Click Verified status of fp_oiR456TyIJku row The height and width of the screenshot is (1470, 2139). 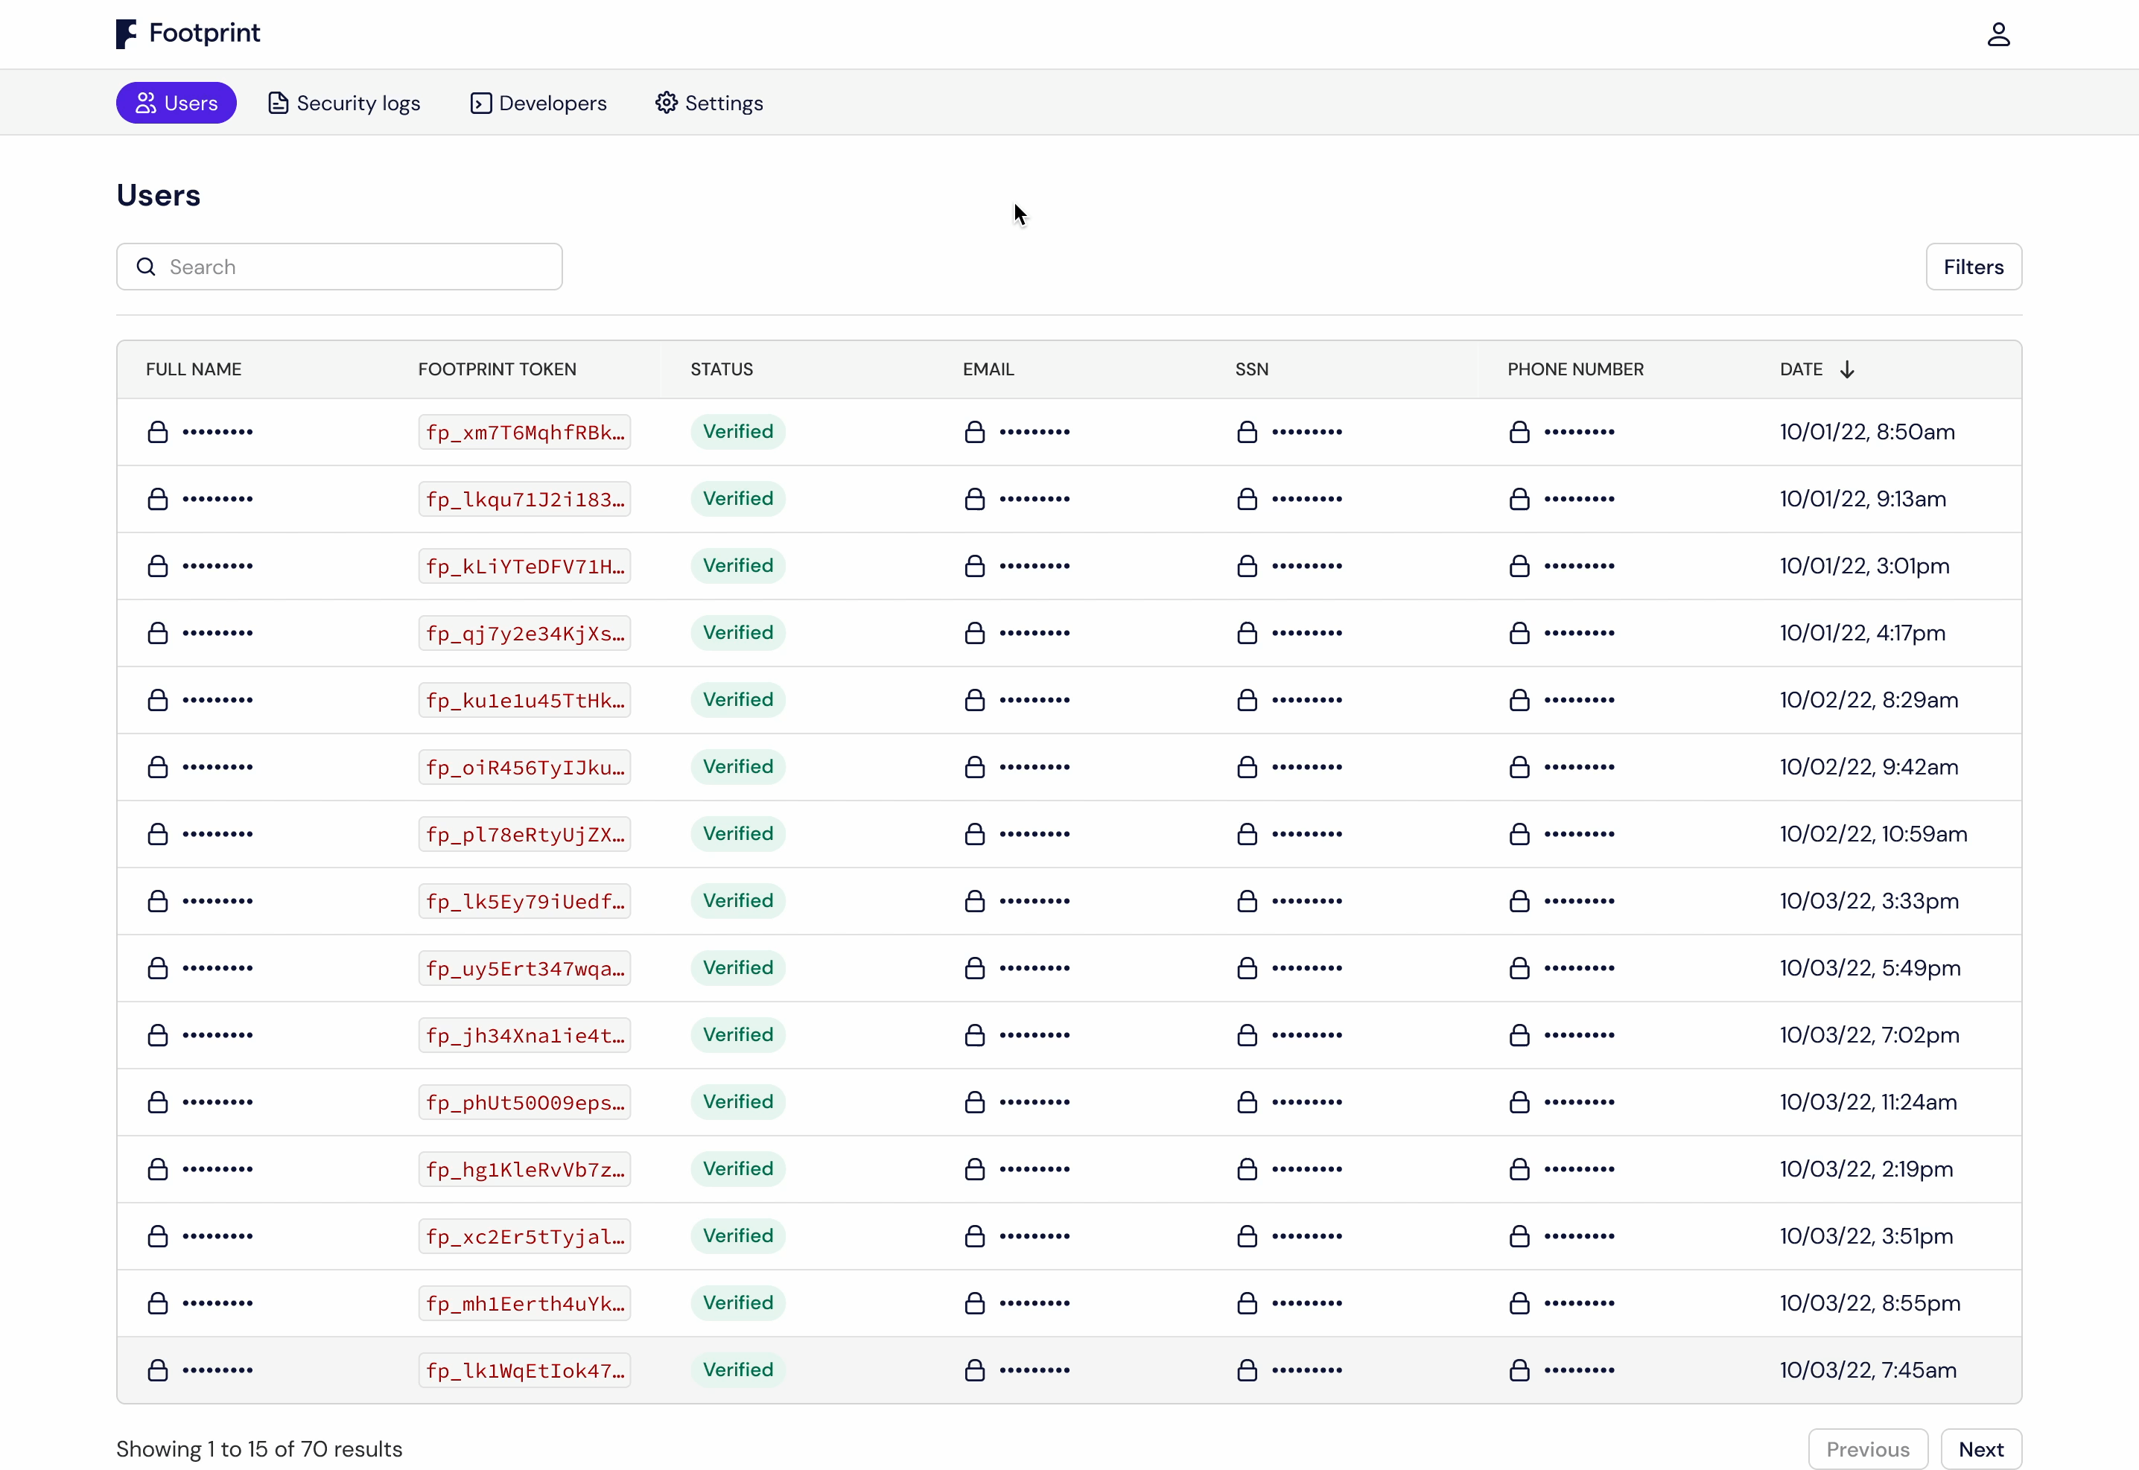(737, 767)
